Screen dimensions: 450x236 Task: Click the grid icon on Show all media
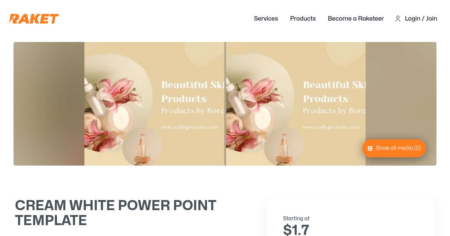click(370, 148)
